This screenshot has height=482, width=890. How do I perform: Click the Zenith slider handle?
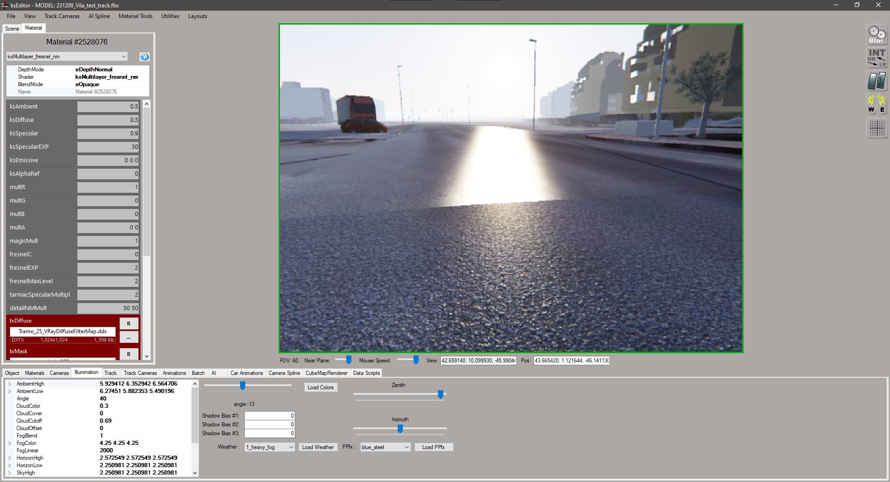click(441, 394)
